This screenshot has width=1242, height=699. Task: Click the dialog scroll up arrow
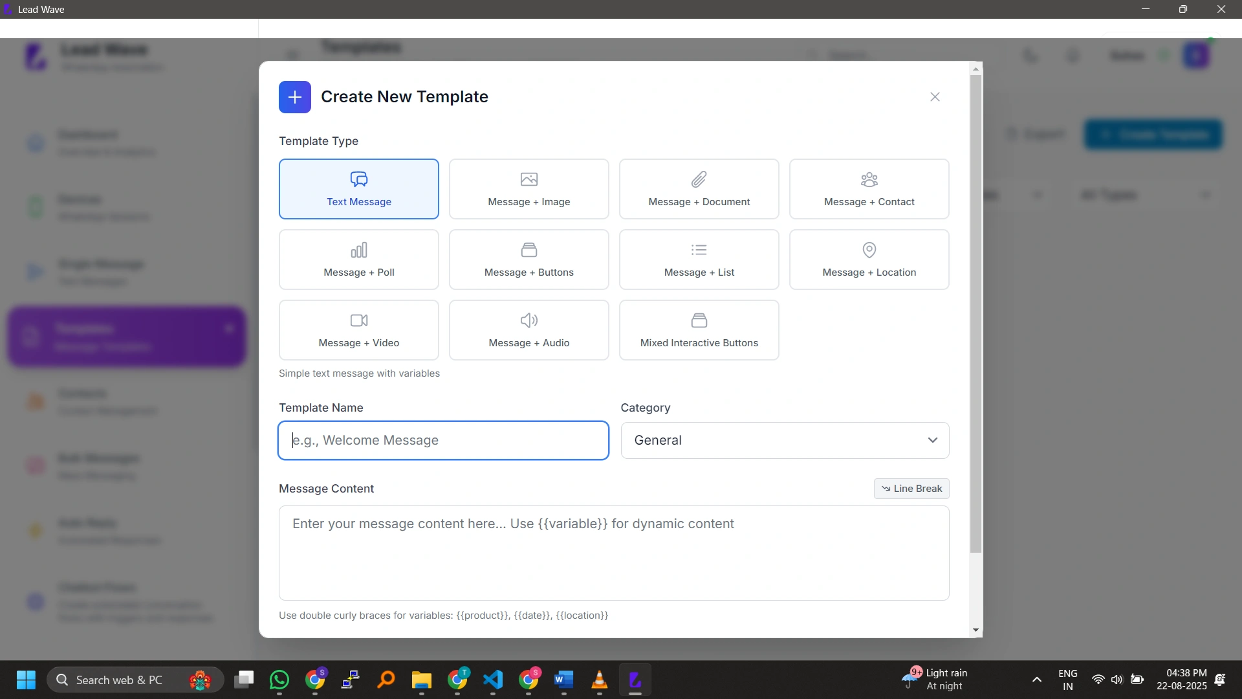(x=976, y=69)
